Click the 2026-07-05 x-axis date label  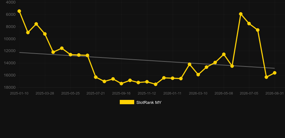point(249,93)
